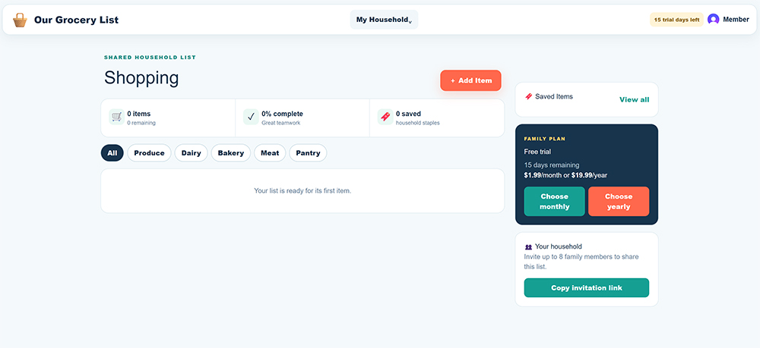The height and width of the screenshot is (348, 760).
Task: Click the red tag icon beside 0 saved
Action: (x=385, y=117)
